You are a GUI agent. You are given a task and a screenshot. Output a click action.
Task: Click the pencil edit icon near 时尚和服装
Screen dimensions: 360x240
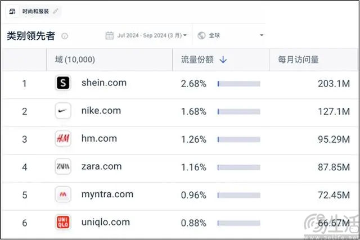point(56,11)
